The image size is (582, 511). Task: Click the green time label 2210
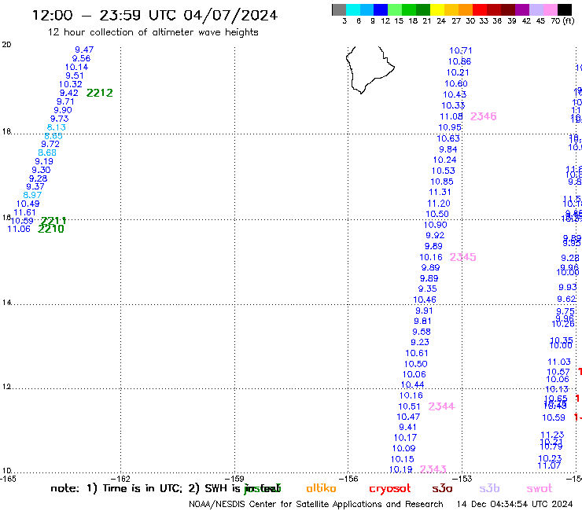[x=51, y=229]
